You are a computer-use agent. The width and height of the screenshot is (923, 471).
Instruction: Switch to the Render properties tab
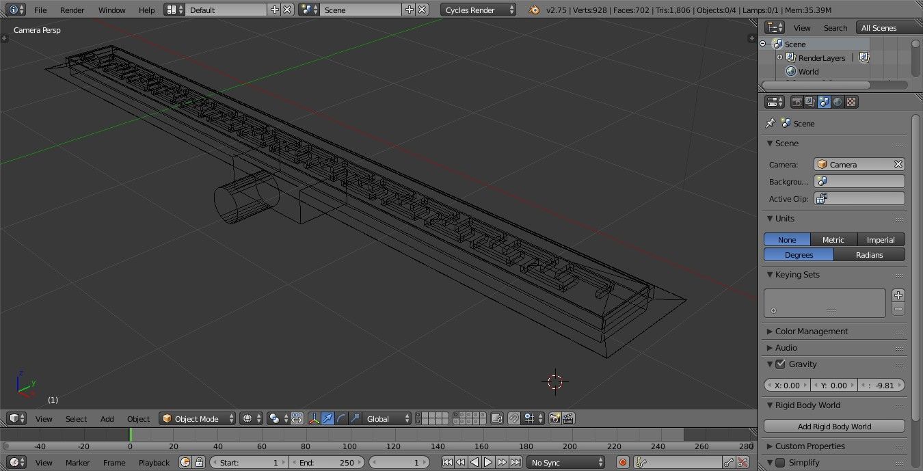click(x=797, y=102)
